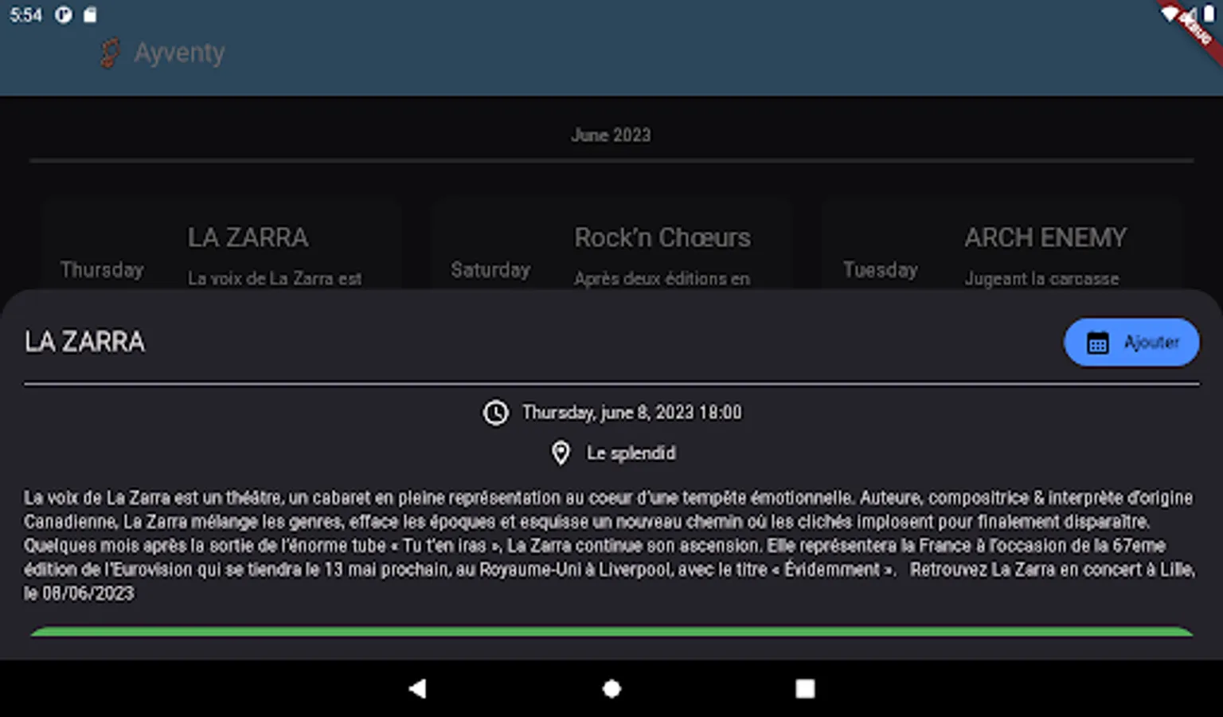This screenshot has width=1223, height=717.
Task: Click the June 2023 month header
Action: (x=611, y=135)
